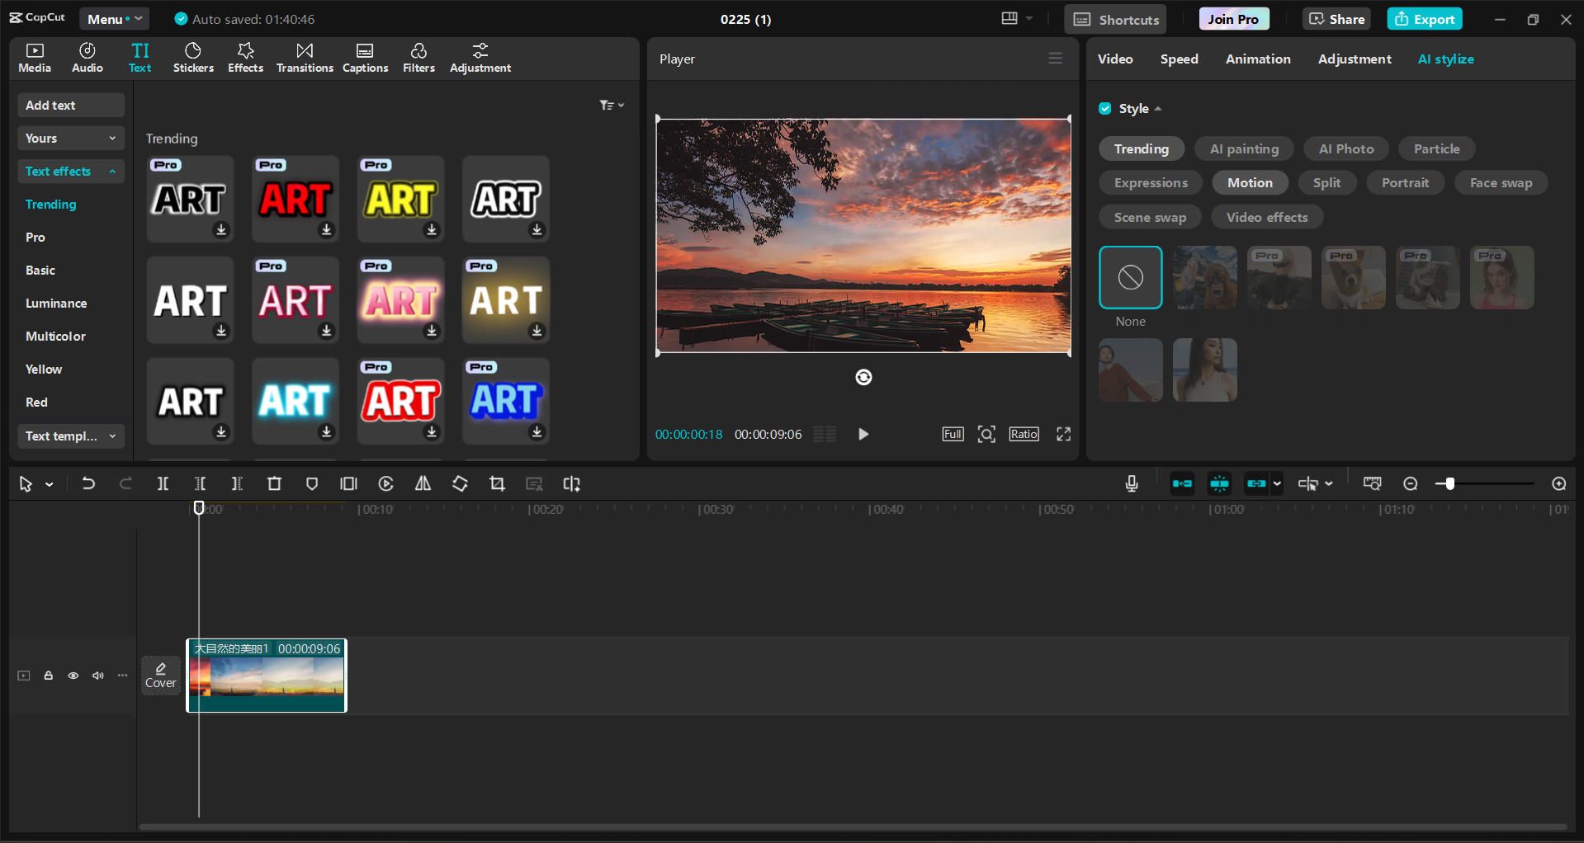Image resolution: width=1584 pixels, height=843 pixels.
Task: Expand the Yours dropdown in the text sidebar
Action: point(70,138)
